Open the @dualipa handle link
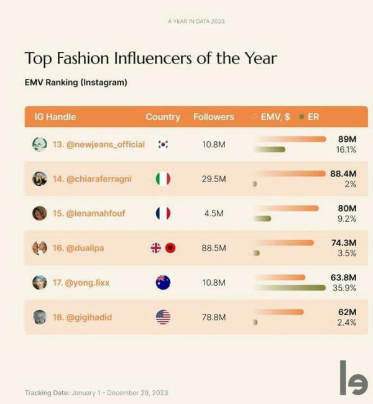Screen dimensions: 373x404 85,248
